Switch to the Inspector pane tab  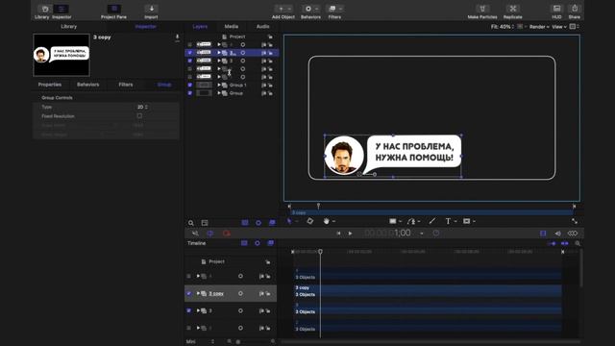(145, 26)
